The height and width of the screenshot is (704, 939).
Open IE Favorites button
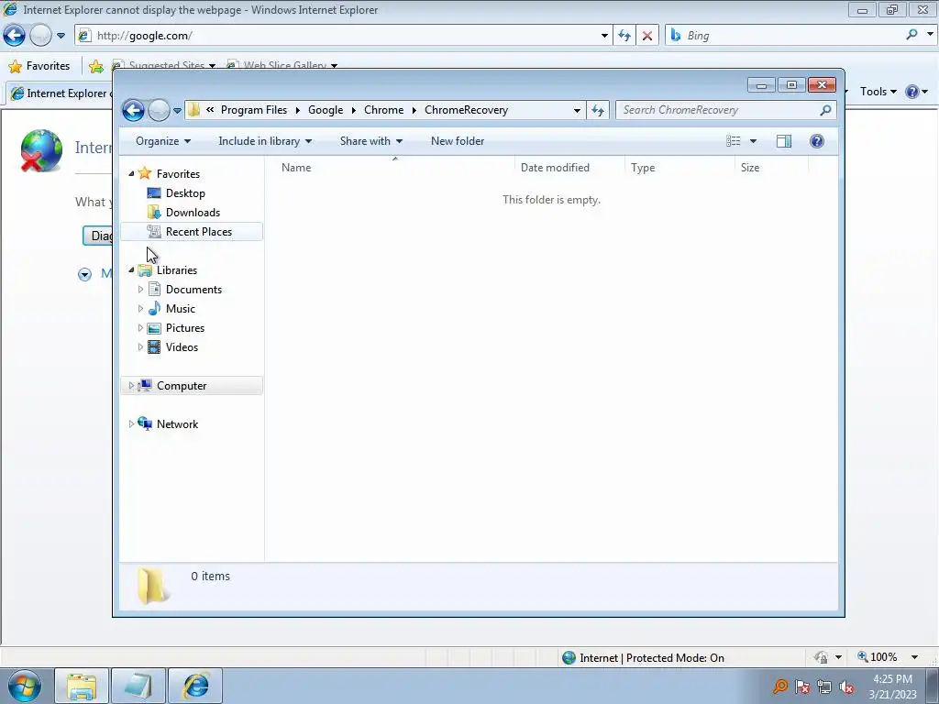coord(39,66)
